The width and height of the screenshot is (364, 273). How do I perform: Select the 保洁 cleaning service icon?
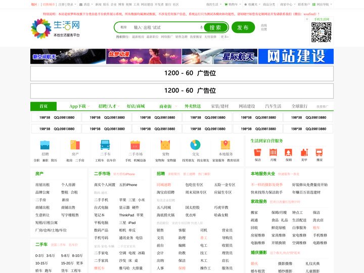(x=258, y=153)
